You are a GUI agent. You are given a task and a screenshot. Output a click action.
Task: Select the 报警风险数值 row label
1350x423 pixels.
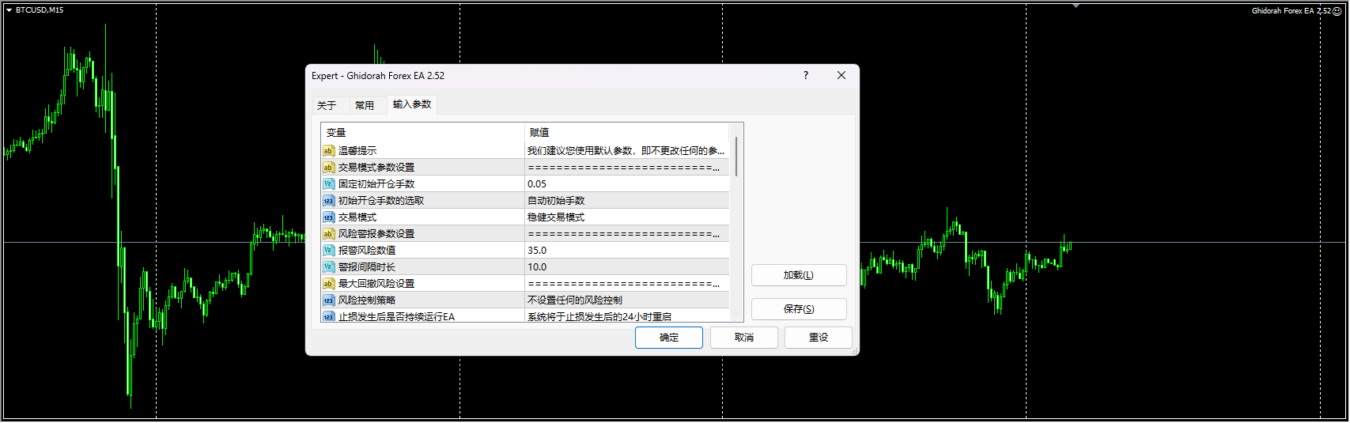tap(367, 251)
